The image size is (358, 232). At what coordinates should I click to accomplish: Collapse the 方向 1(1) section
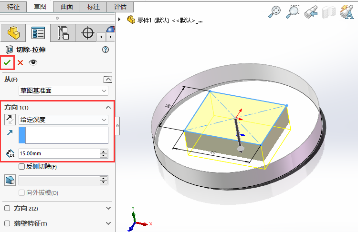pyautogui.click(x=108, y=107)
